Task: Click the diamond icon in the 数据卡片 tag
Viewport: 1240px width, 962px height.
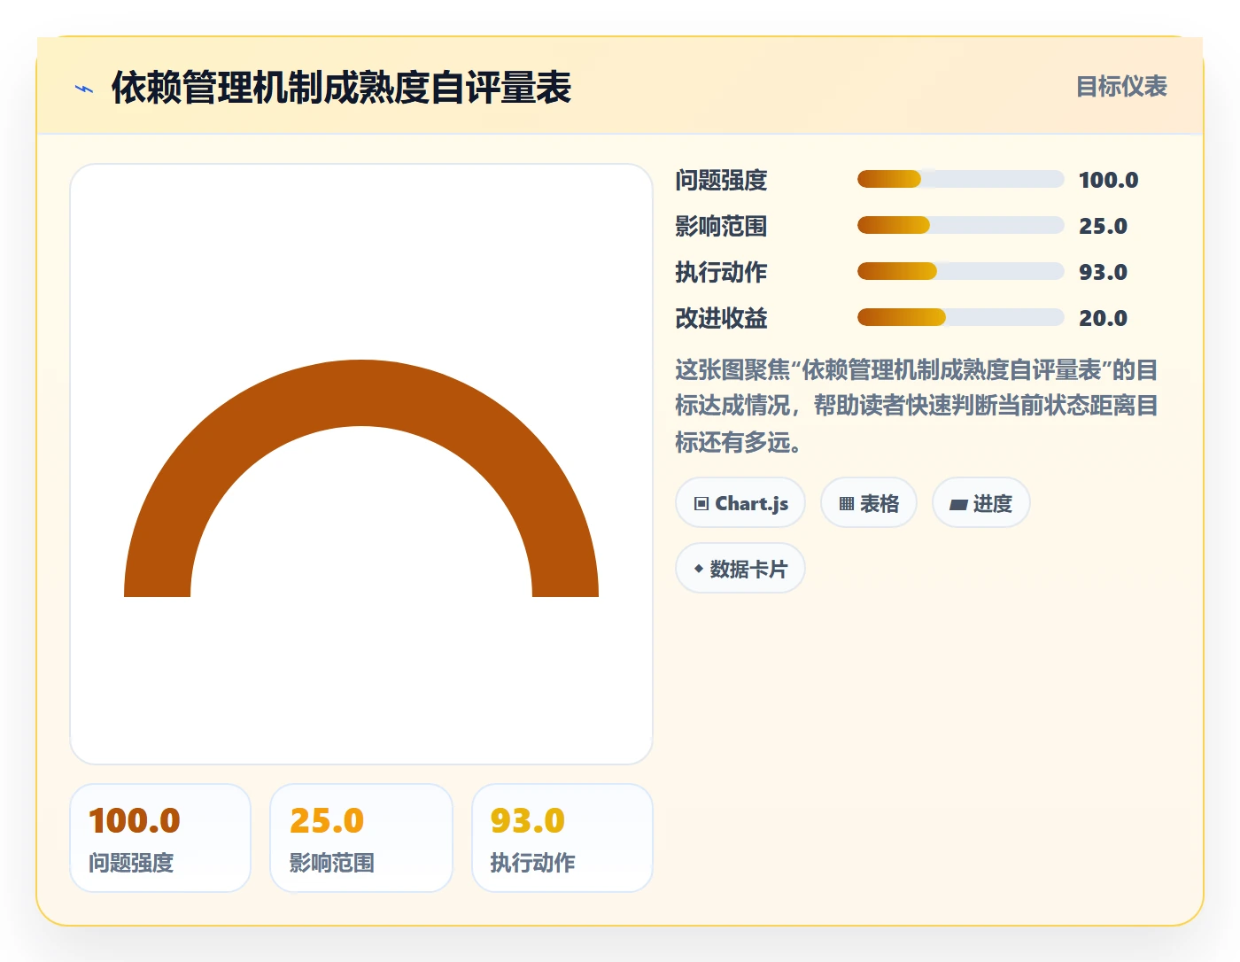Action: click(699, 569)
